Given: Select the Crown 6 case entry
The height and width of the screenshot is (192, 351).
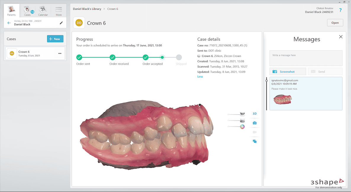Looking at the screenshot, I should click(35, 53).
